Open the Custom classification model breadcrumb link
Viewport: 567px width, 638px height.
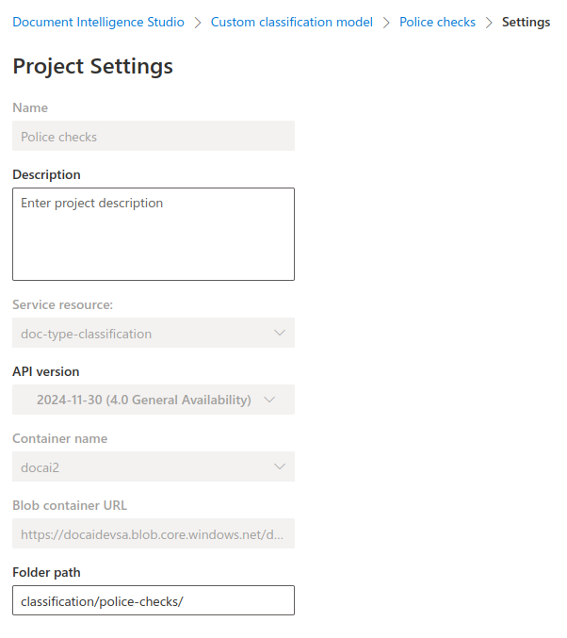[x=292, y=22]
